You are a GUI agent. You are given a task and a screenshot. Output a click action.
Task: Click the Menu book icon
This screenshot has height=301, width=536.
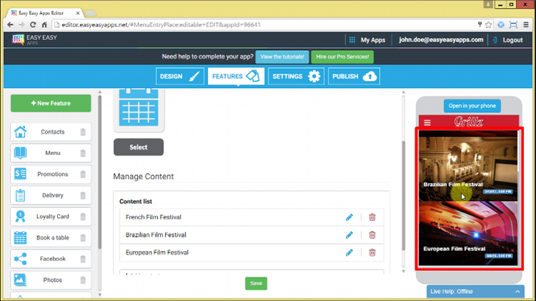(20, 153)
